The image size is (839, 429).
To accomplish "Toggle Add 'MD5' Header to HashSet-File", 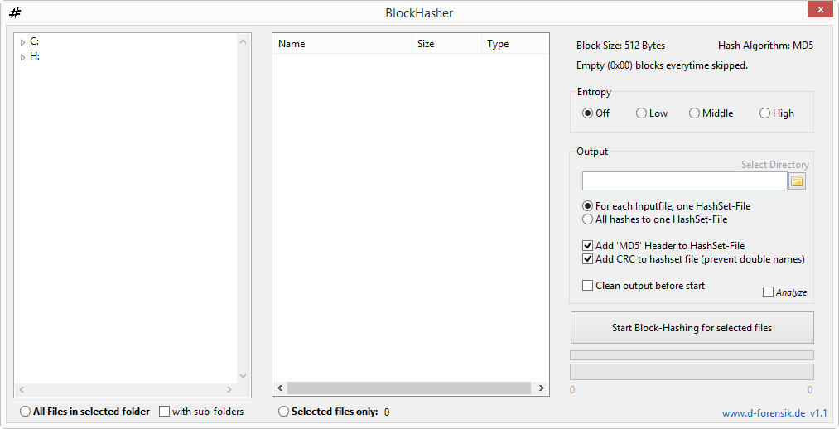I will [587, 246].
